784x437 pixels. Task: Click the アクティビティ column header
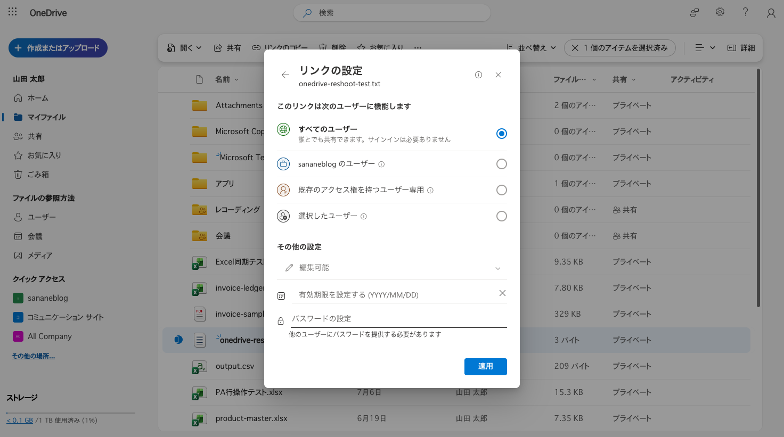[x=692, y=79]
